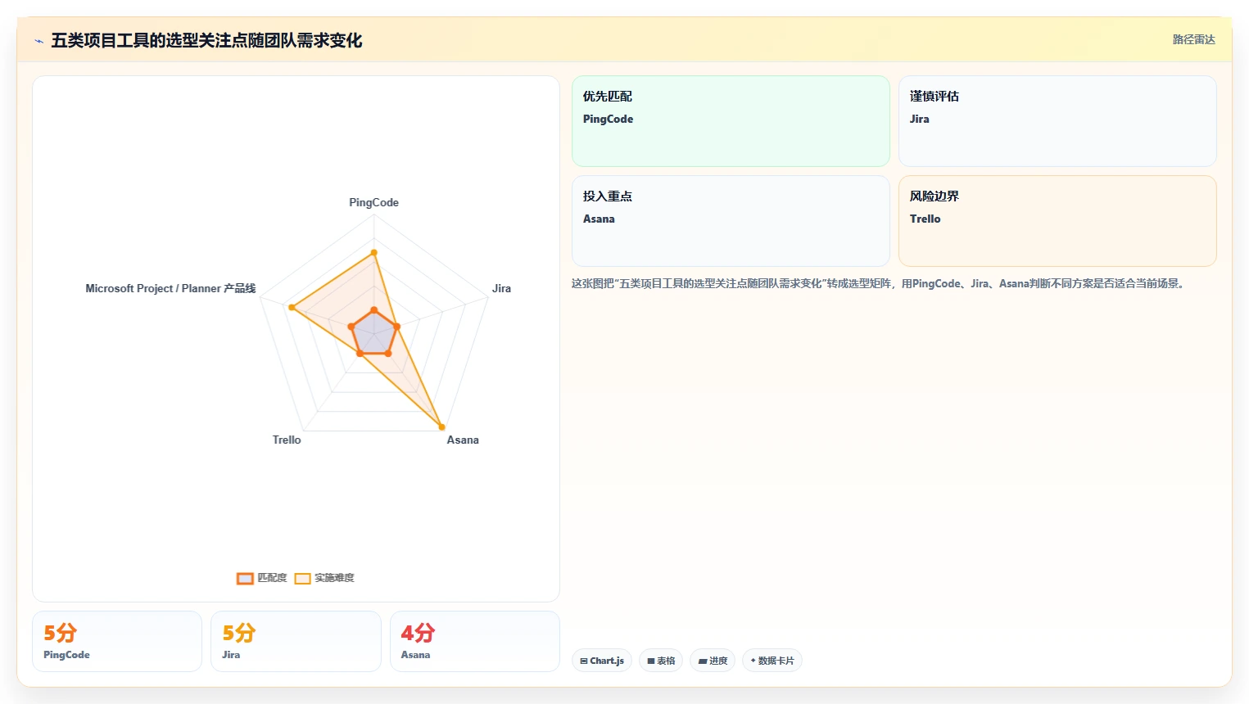Click the small icon before the dashboard title
The width and height of the screenshot is (1249, 704).
pyautogui.click(x=38, y=41)
